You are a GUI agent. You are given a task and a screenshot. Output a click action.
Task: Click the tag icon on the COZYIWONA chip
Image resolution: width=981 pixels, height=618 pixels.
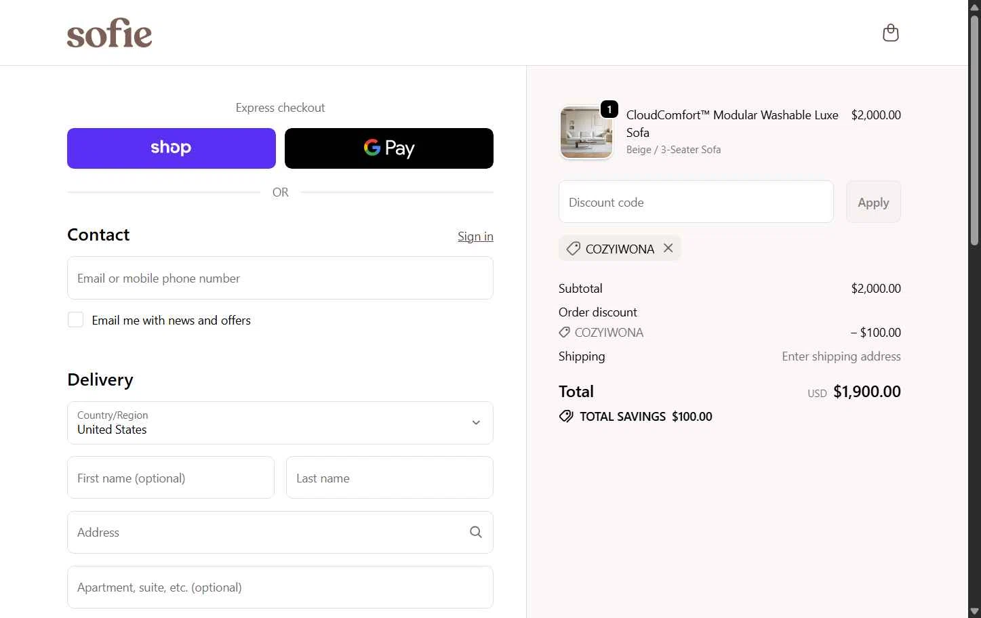coord(573,249)
